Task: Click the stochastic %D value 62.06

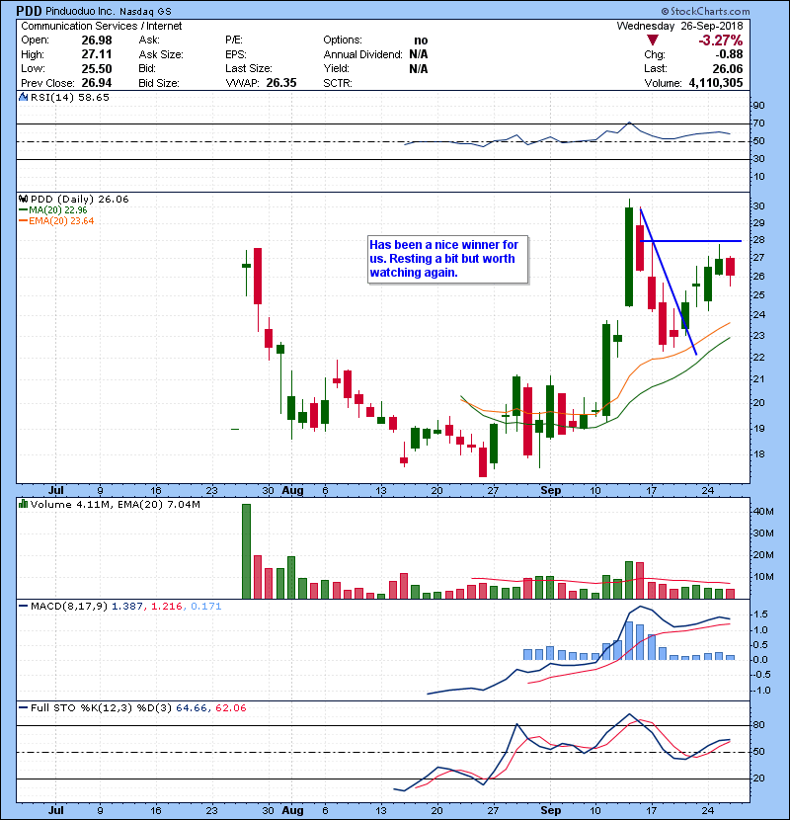Action: coord(230,707)
